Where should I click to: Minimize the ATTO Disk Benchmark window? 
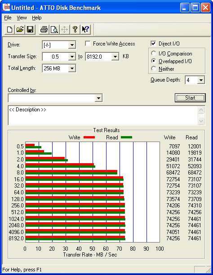[185, 8]
